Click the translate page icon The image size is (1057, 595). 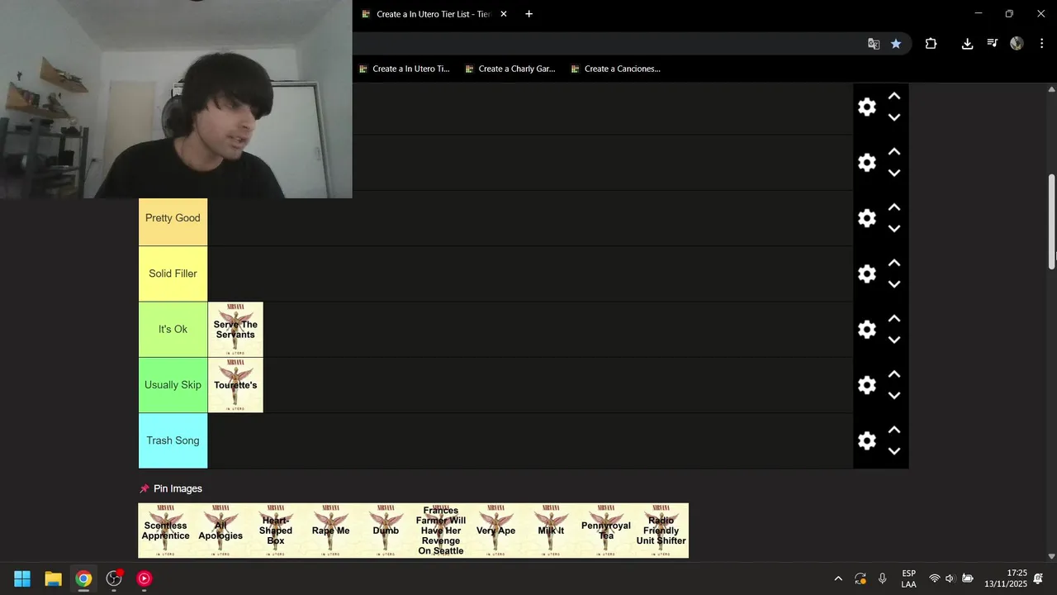coord(873,44)
